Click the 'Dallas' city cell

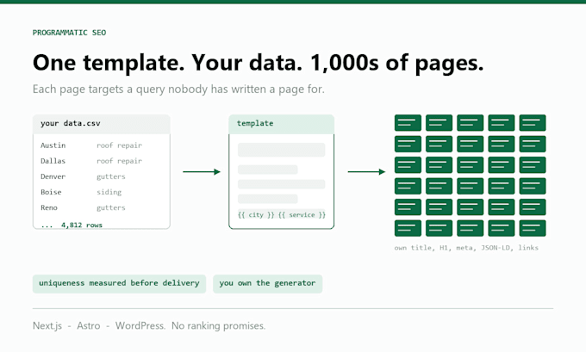tap(53, 161)
